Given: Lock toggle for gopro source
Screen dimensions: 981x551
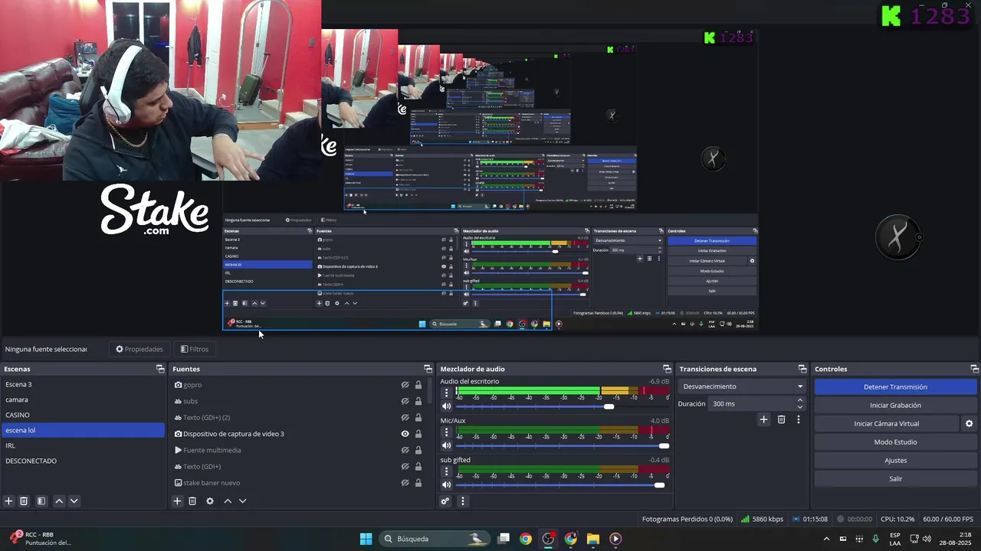Looking at the screenshot, I should [x=418, y=385].
